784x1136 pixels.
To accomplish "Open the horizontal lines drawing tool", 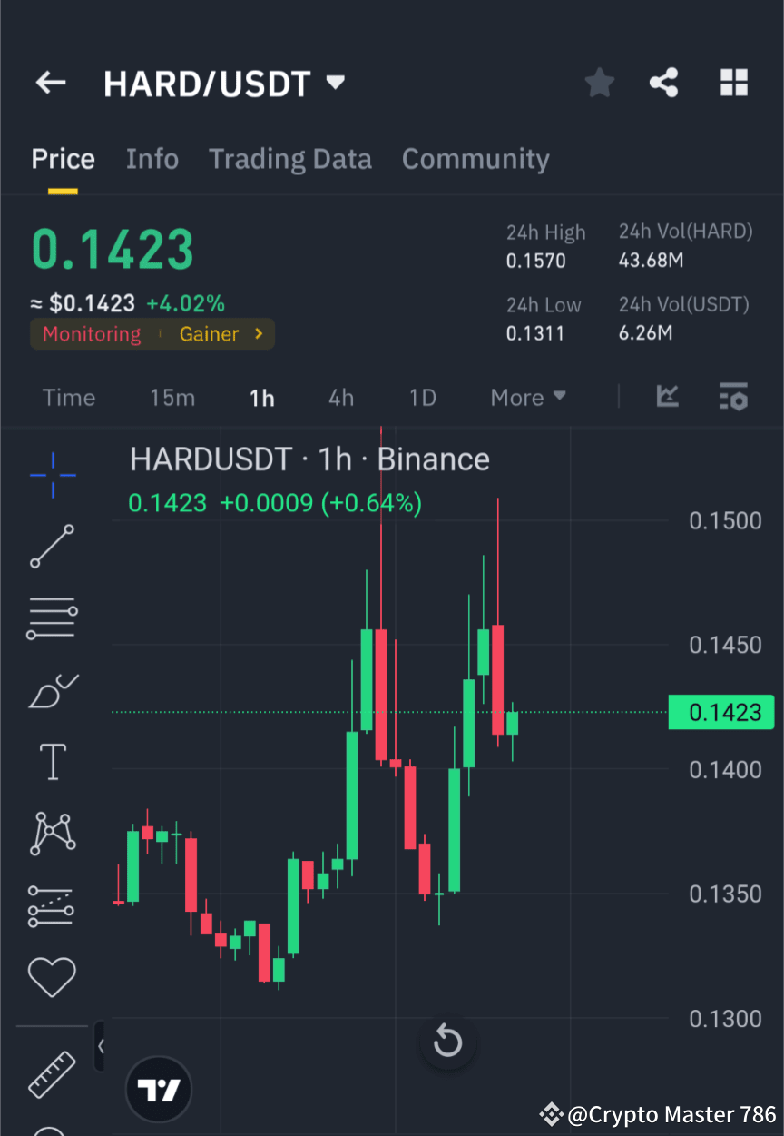I will [x=52, y=618].
